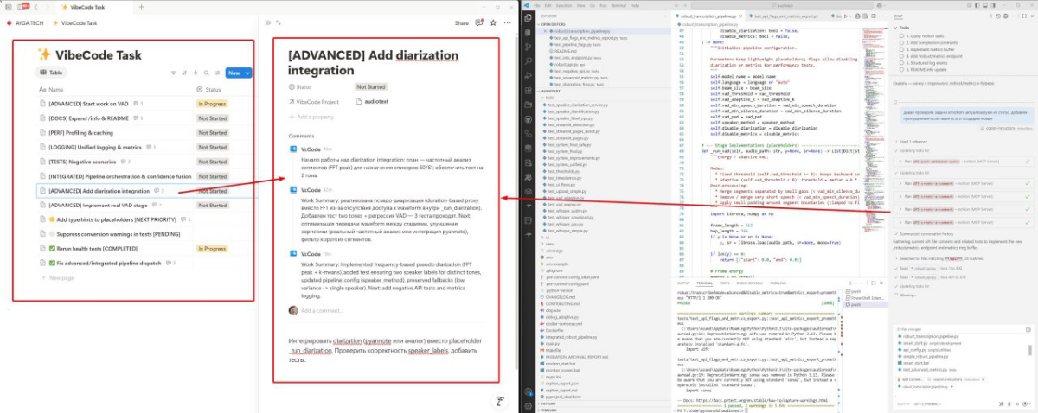The height and width of the screenshot is (413, 1038).
Task: Open the GitHub icon in VS Code activity bar
Action: (528, 119)
